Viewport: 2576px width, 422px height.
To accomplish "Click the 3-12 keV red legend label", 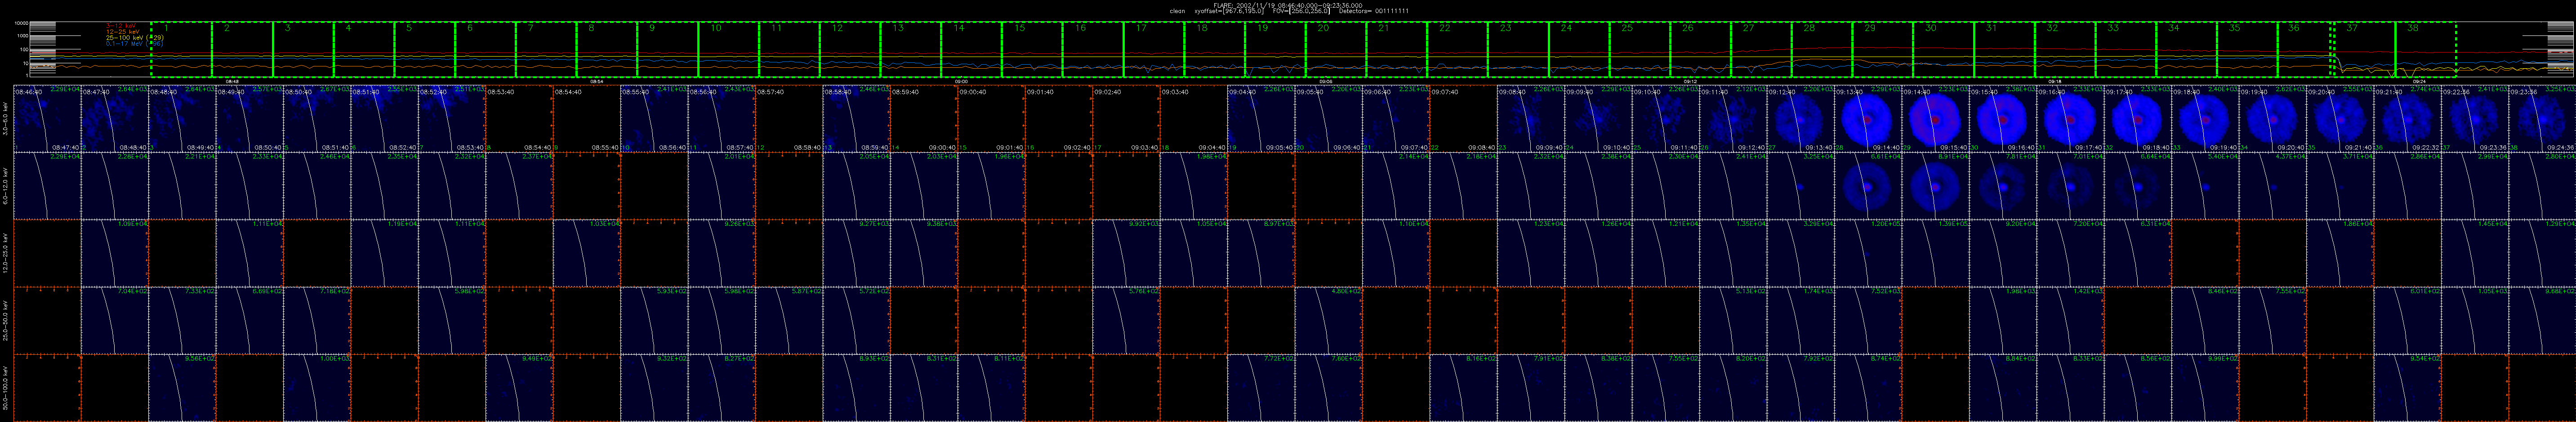I will (120, 26).
